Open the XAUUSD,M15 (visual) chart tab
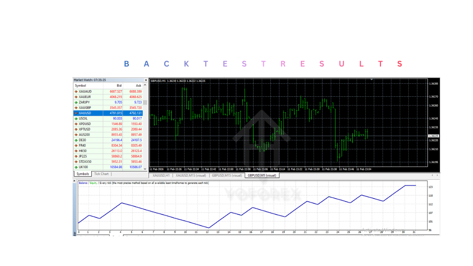 pos(191,175)
